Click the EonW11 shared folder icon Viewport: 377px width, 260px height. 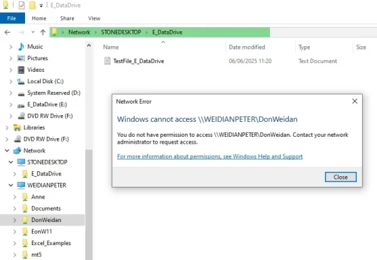[25, 232]
